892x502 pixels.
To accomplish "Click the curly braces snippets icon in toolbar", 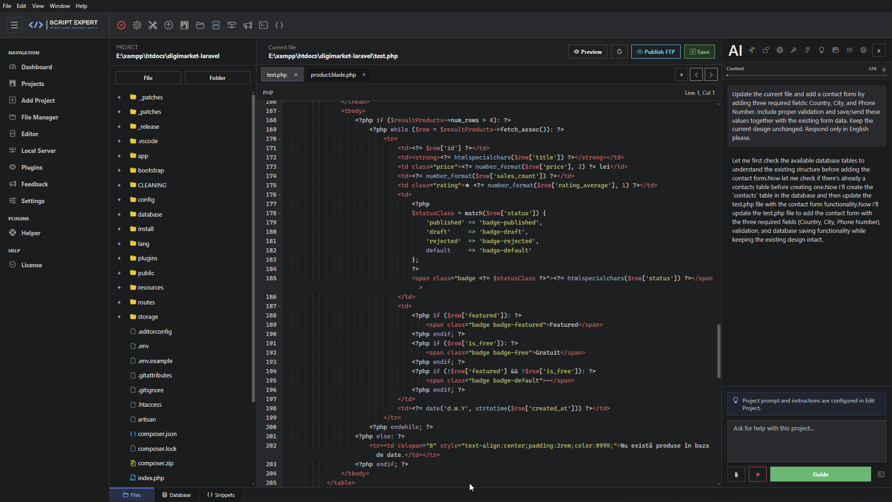I will (x=279, y=25).
